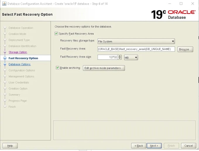
Task: Click the Database Identification step text
Action: tap(23, 46)
